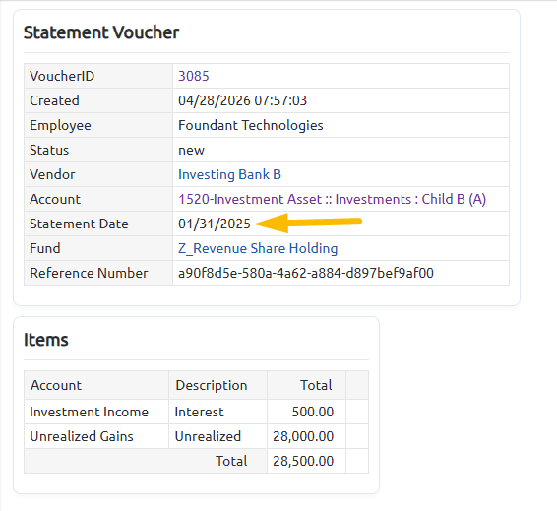Open the Z_Revenue Share Holding fund link
The width and height of the screenshot is (557, 511).
[x=258, y=248]
